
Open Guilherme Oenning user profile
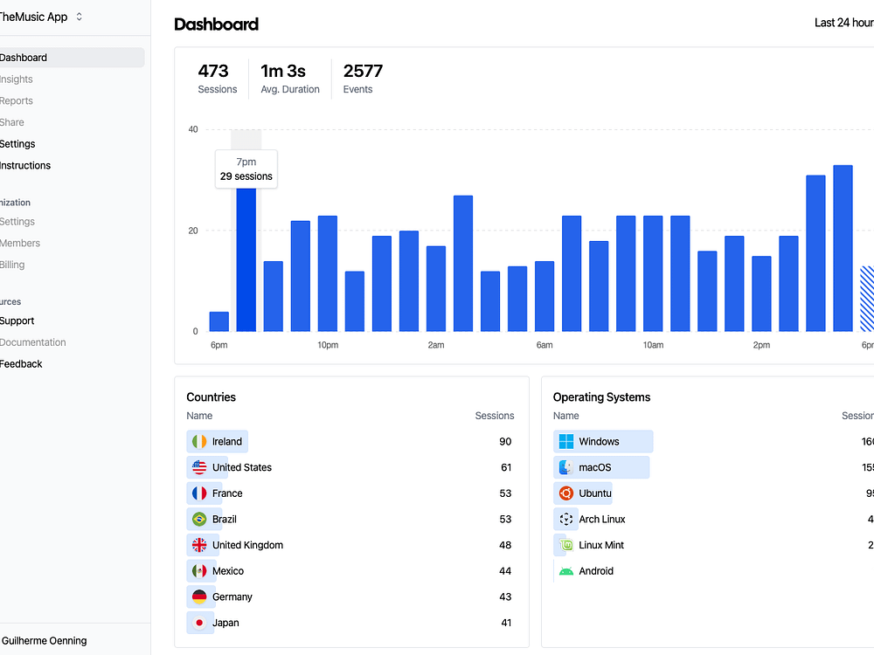tap(45, 640)
